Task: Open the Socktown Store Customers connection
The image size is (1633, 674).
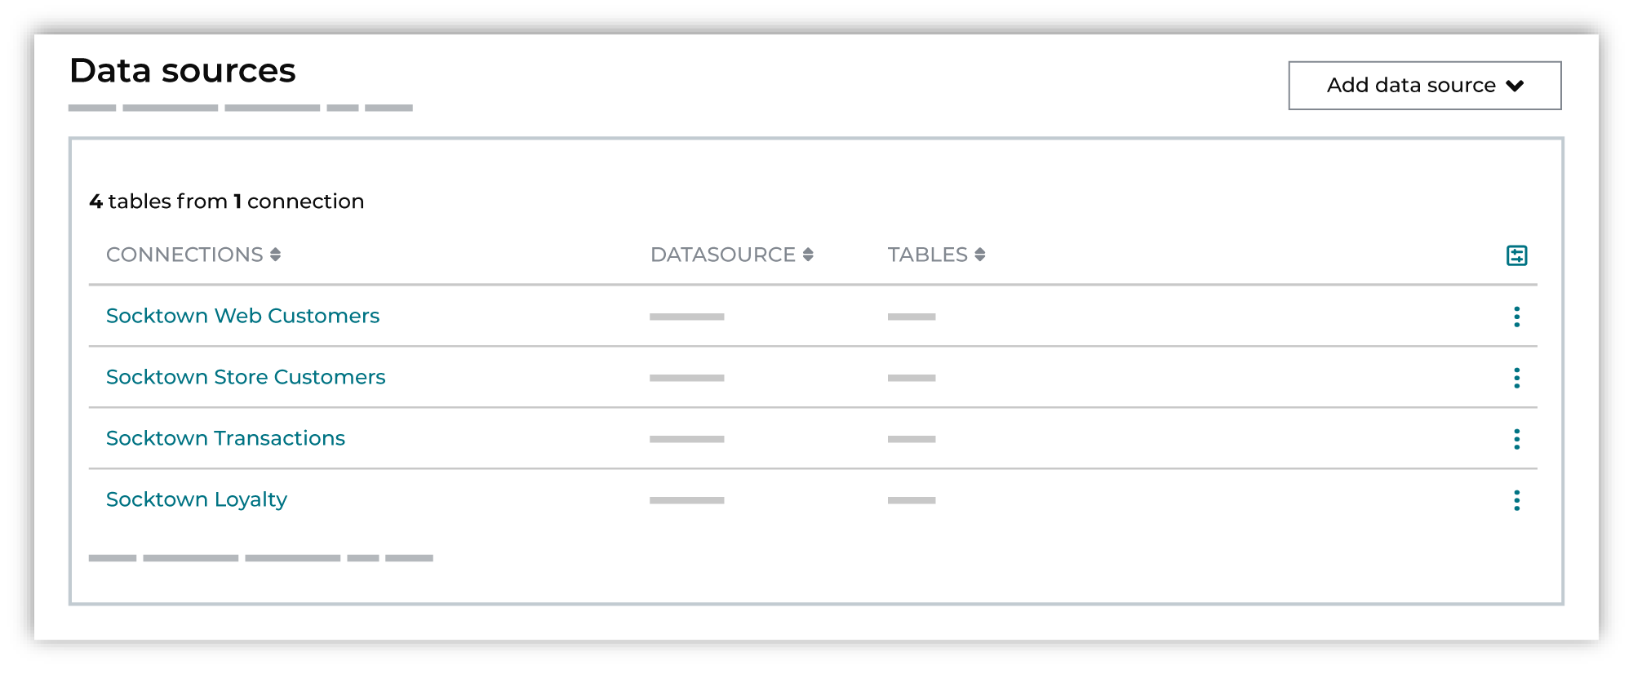Action: coord(246,377)
